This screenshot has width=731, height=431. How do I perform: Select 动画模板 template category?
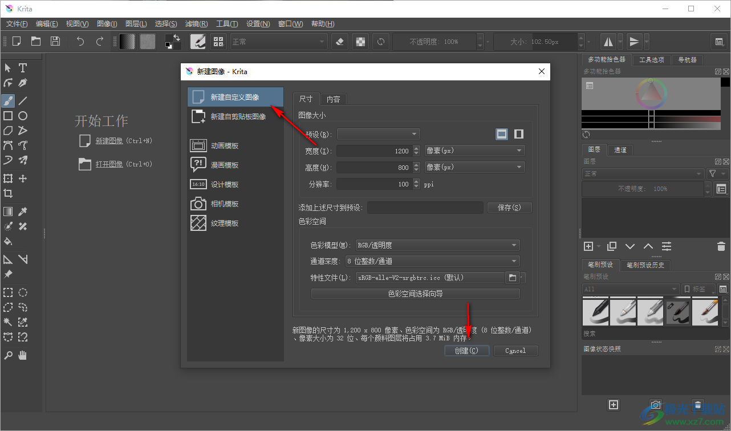point(235,145)
